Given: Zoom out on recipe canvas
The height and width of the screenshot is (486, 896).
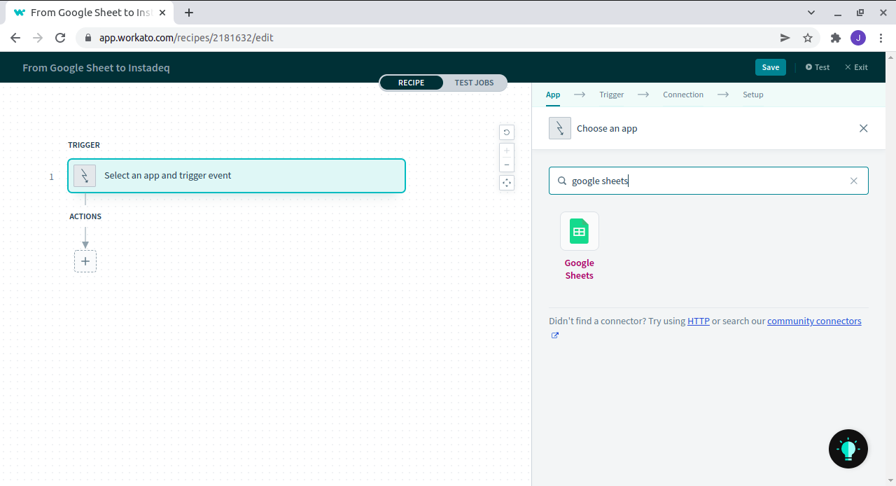Looking at the screenshot, I should tap(507, 165).
